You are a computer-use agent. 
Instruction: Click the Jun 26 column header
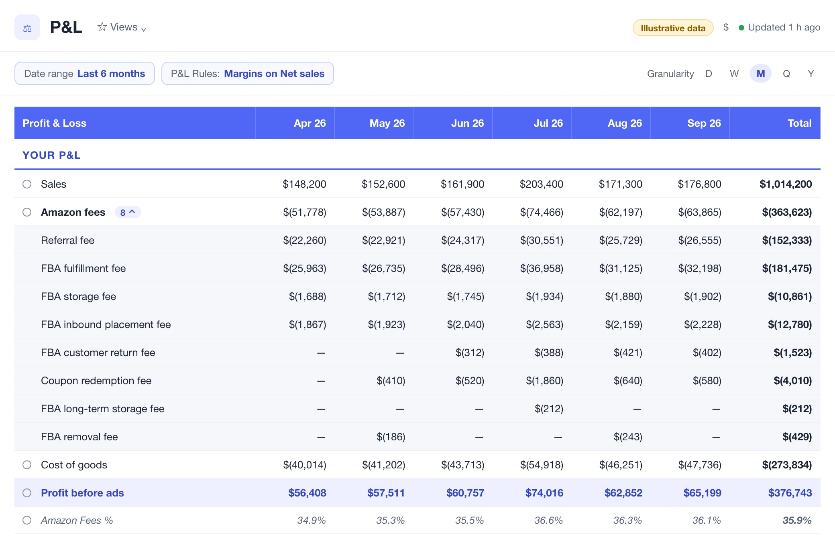pyautogui.click(x=453, y=123)
